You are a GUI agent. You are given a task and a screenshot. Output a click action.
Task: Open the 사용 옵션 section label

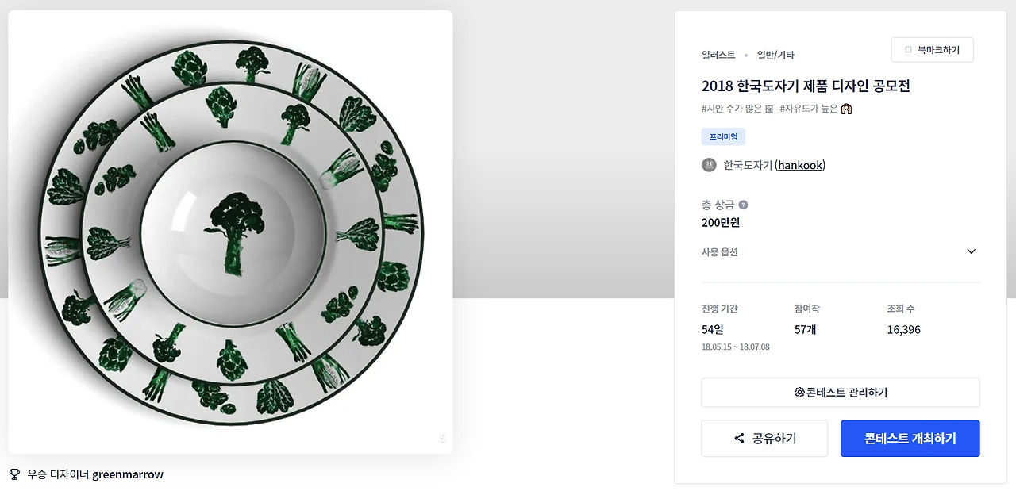pyautogui.click(x=719, y=251)
